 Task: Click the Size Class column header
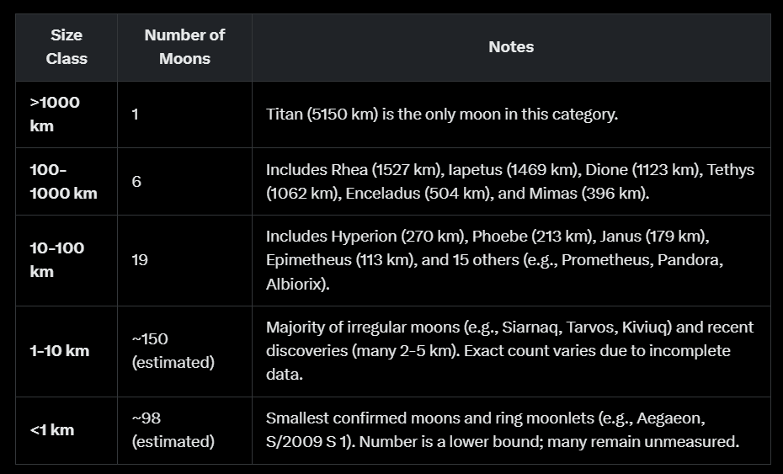(x=67, y=47)
